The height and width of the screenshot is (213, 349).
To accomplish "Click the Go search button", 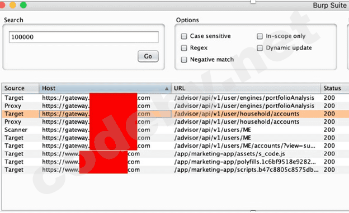I will coord(148,56).
